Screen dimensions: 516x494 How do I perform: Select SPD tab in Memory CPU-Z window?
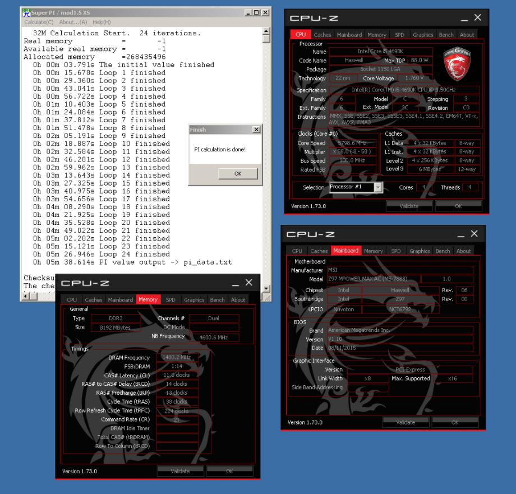[171, 300]
